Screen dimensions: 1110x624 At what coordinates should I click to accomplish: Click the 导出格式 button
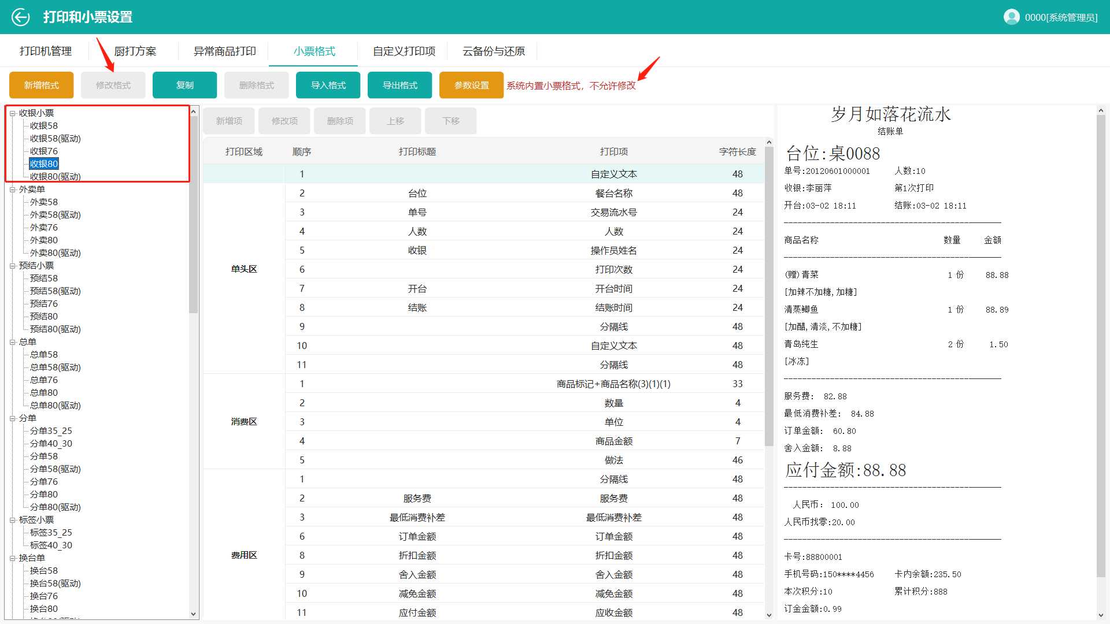click(x=400, y=85)
